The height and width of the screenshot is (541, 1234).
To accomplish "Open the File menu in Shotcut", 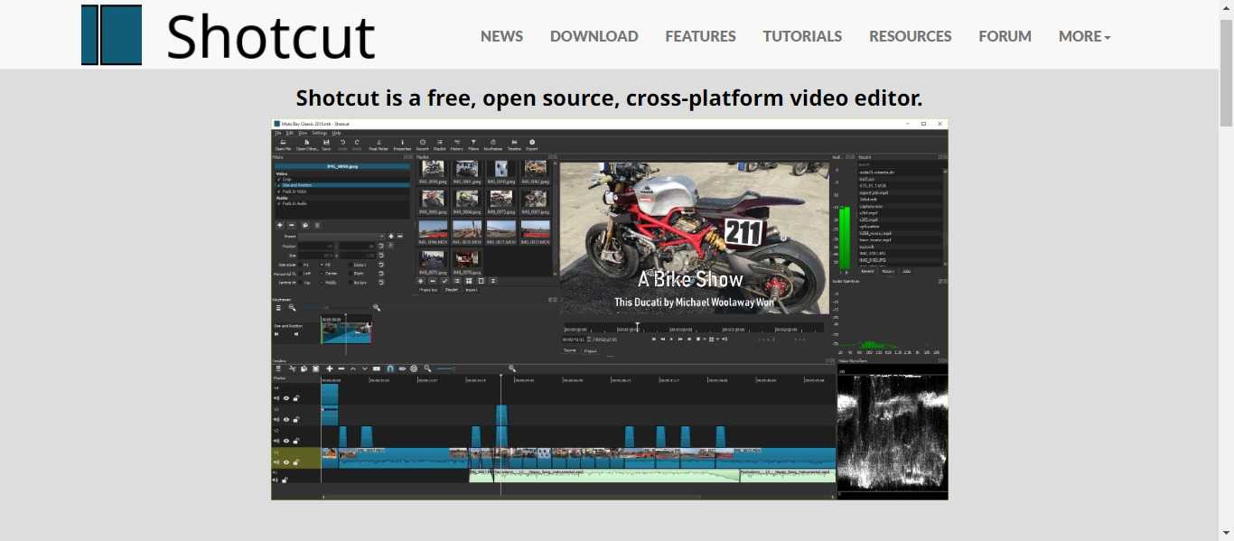I will click(x=278, y=133).
